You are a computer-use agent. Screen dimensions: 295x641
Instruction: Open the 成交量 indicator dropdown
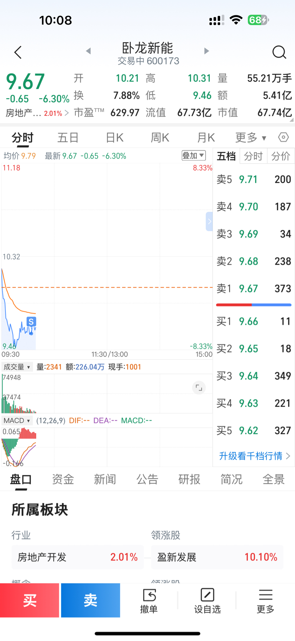pos(17,367)
